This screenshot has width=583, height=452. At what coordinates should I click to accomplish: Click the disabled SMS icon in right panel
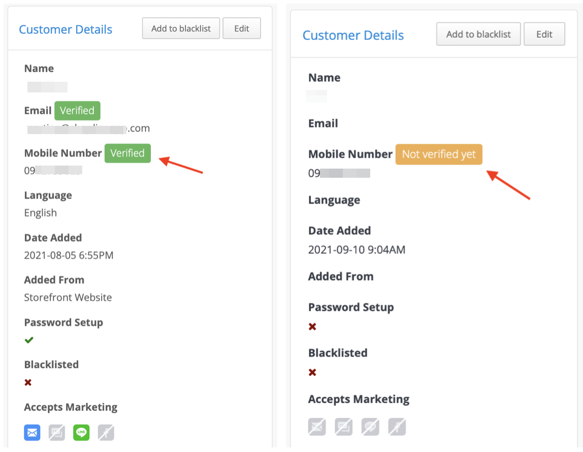[x=344, y=427]
